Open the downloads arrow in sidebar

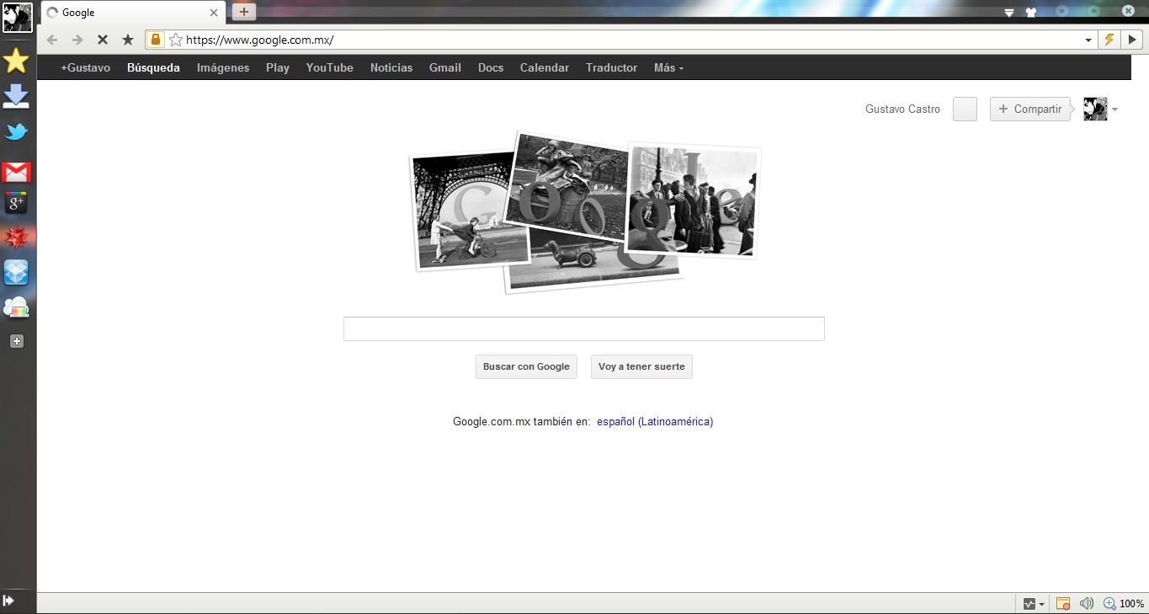click(16, 97)
